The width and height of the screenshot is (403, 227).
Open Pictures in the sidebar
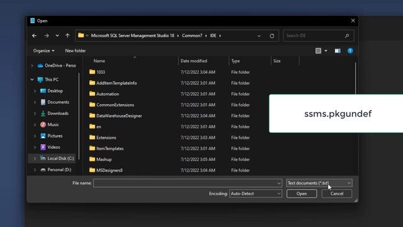[52, 136]
